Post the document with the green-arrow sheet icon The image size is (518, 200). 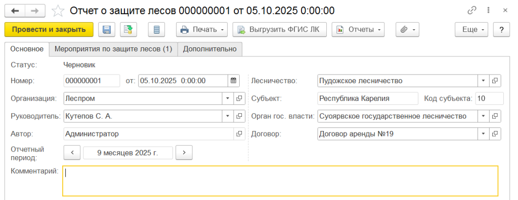128,29
